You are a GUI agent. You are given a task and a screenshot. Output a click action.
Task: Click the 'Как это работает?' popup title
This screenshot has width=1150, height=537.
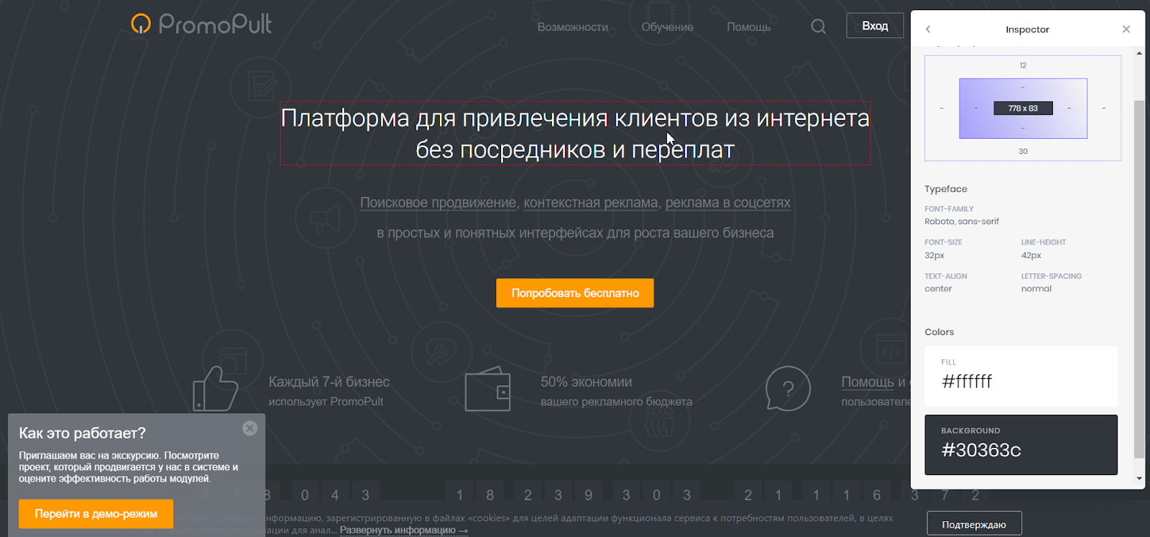(82, 433)
